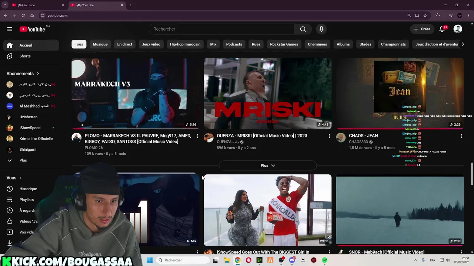Screen dimensions: 474x266
Task: Show hidden system tray icons chevron
Action: pos(416,260)
